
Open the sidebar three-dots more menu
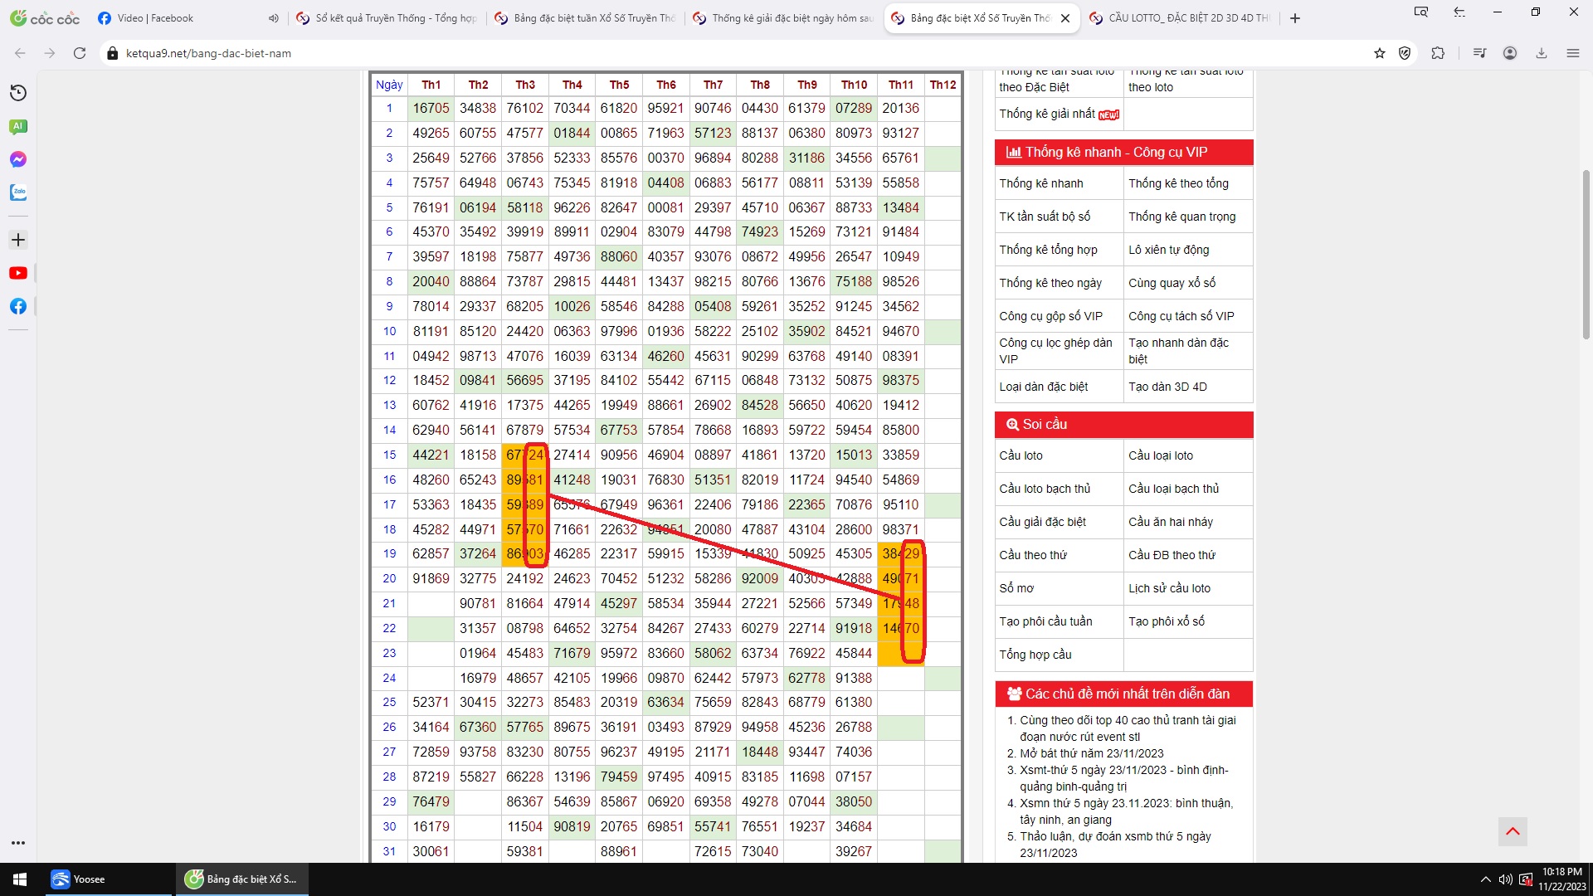click(x=18, y=843)
